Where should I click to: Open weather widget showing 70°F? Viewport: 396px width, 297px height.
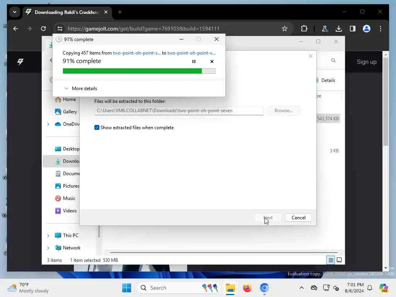pos(28,288)
